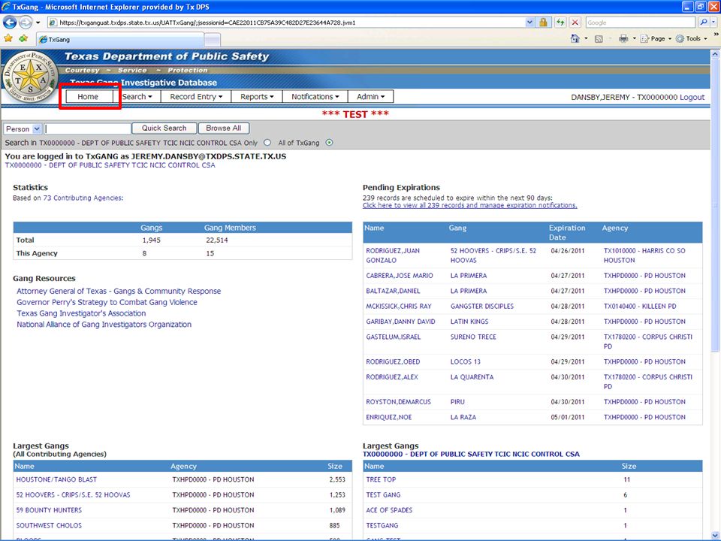Go back using the browser Back arrow

10,22
